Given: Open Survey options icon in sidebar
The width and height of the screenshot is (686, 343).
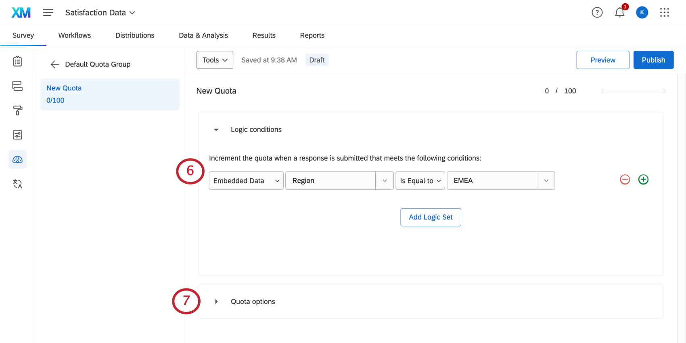Looking at the screenshot, I should [17, 135].
